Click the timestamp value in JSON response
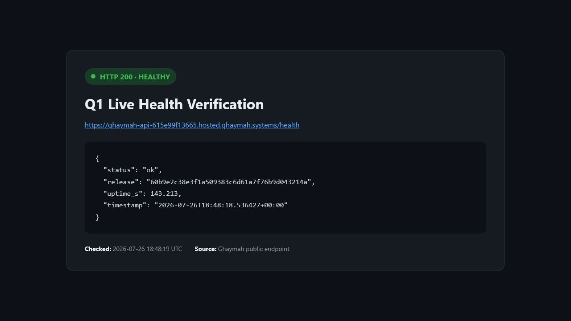The height and width of the screenshot is (321, 571). pos(221,205)
